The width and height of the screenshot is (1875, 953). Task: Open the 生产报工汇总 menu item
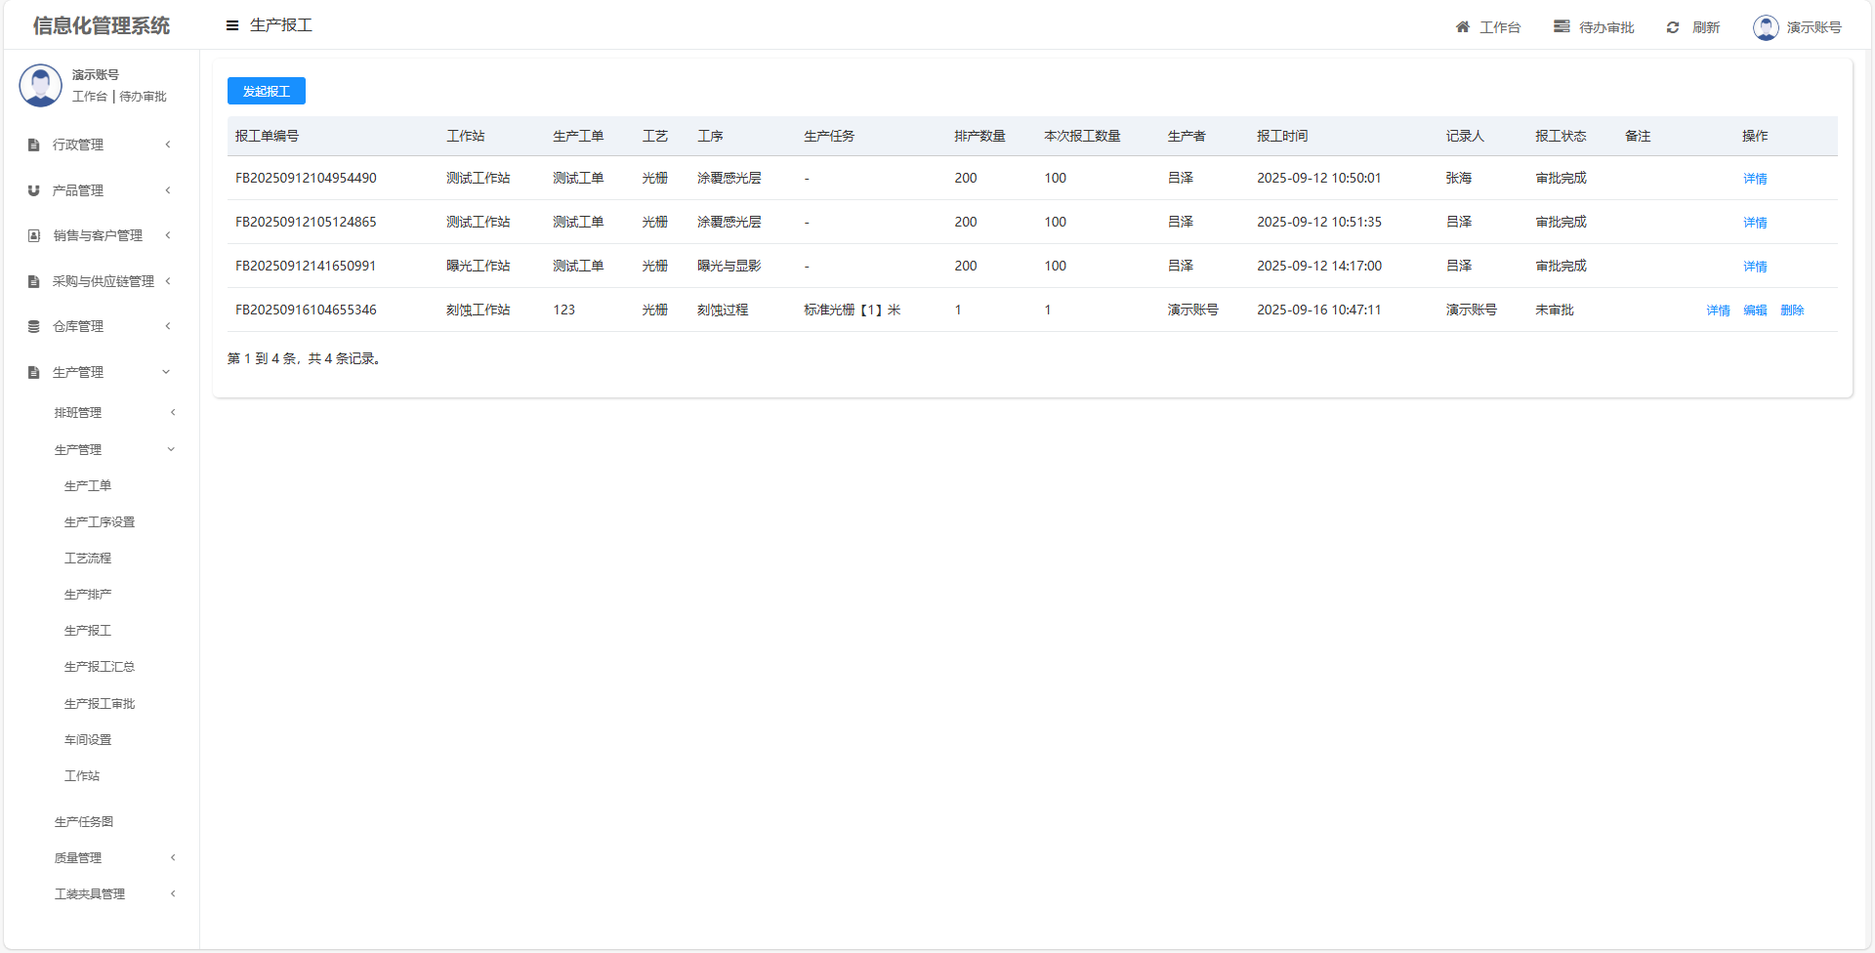point(100,667)
